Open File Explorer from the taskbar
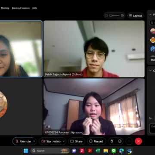This screenshot has height=155, width=155. (106, 151)
